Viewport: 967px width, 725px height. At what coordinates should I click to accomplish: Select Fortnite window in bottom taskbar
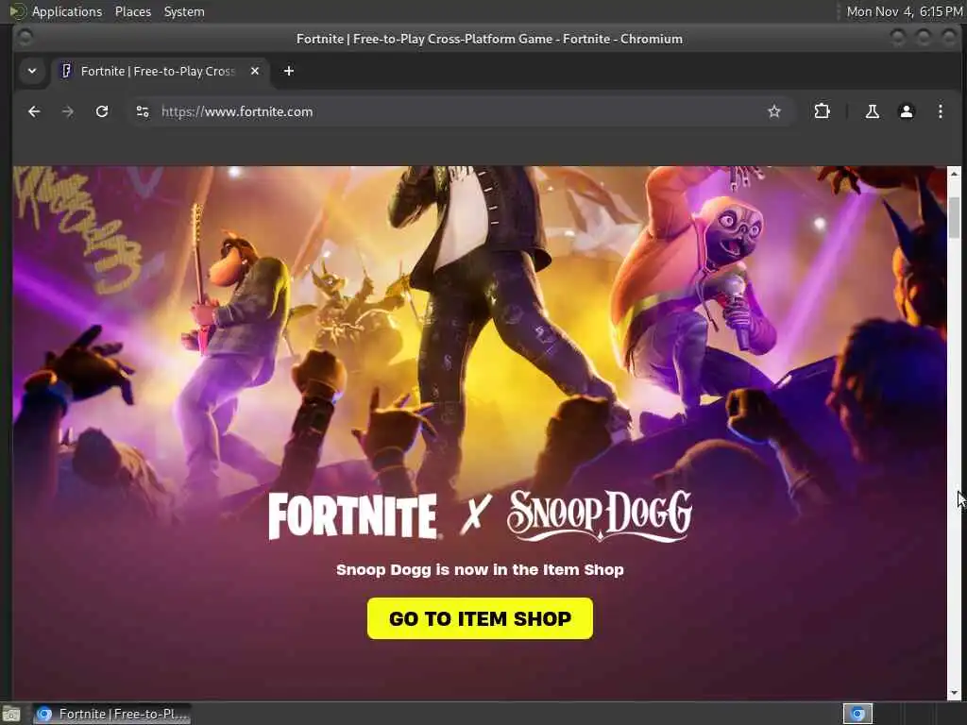pos(112,714)
